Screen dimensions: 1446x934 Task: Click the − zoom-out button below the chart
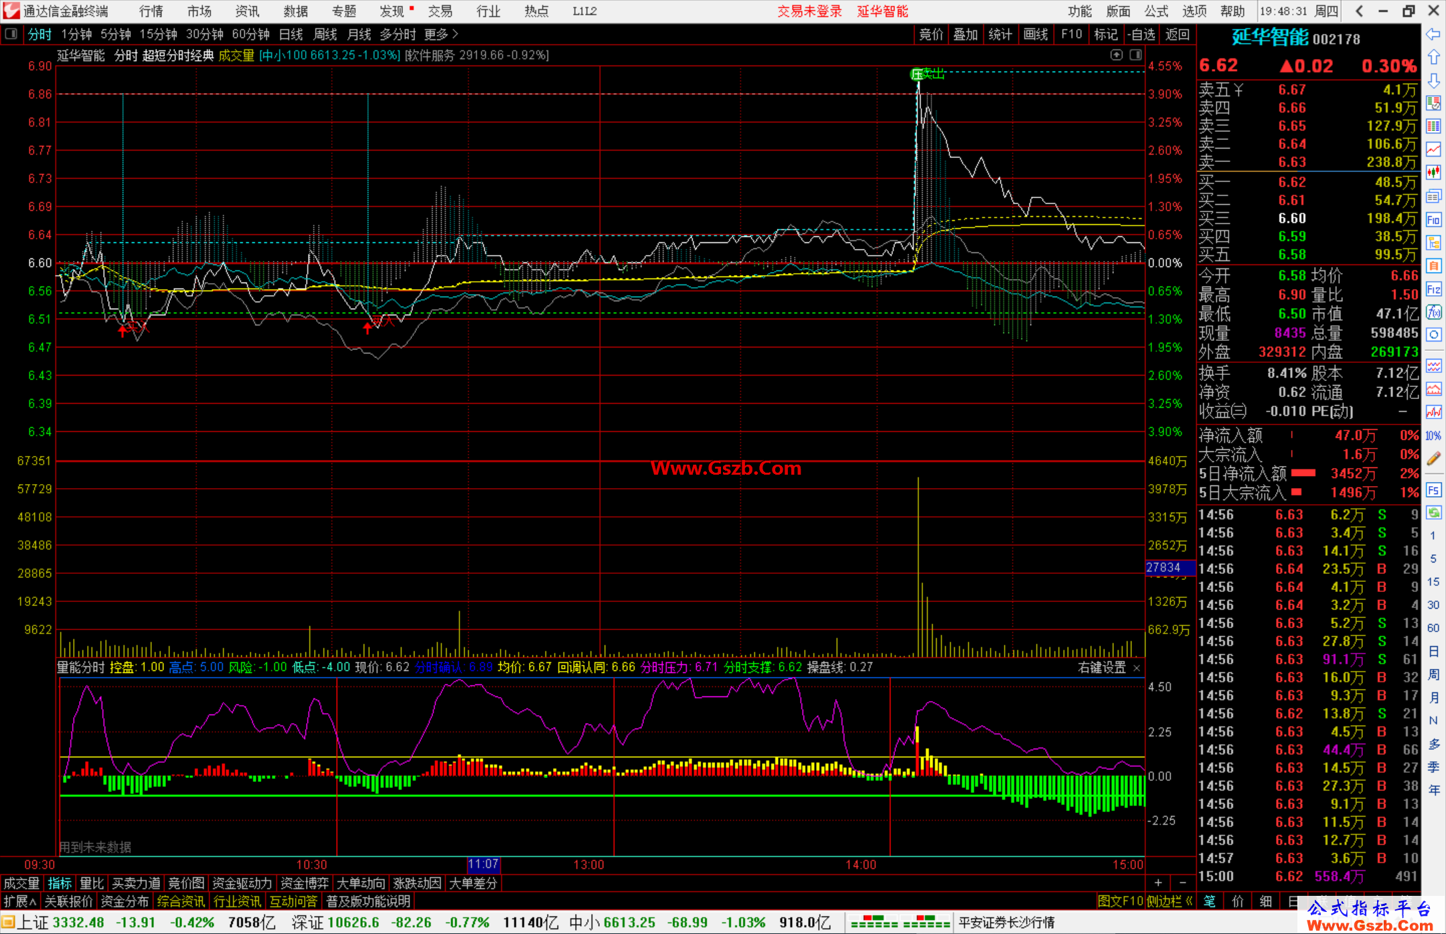(x=1182, y=883)
